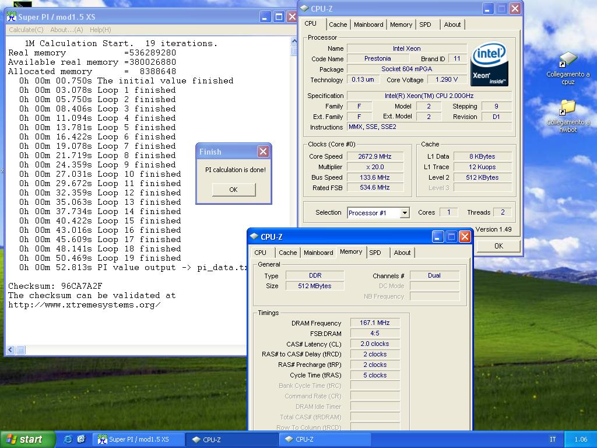Open the About...(A) menu in Super PI
Screen dimensions: 597x448
(66, 30)
